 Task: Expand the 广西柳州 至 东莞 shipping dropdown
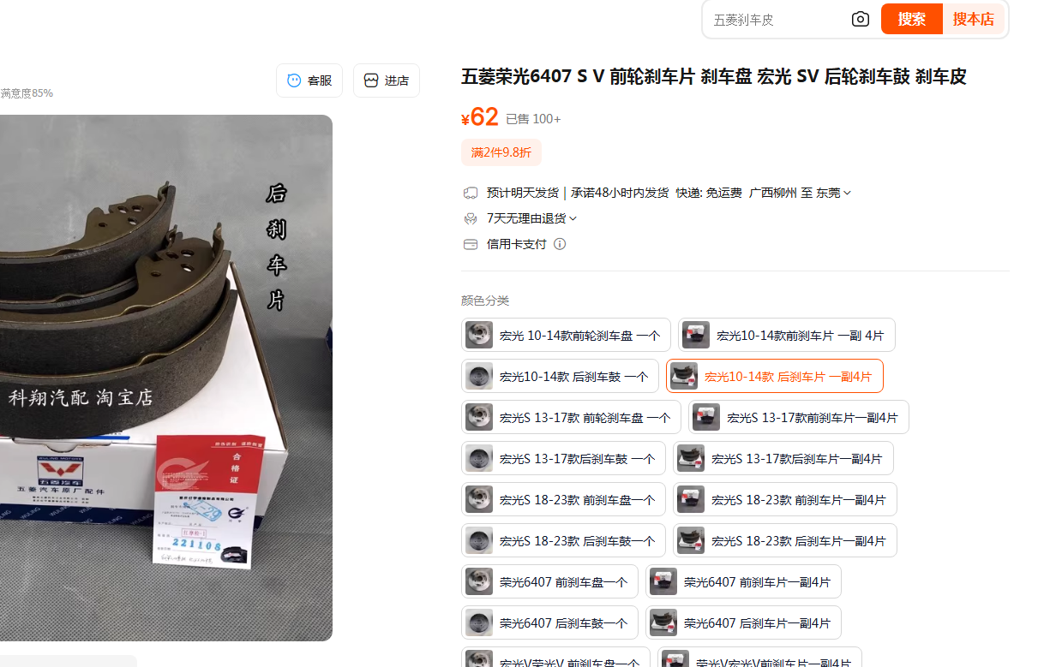pyautogui.click(x=799, y=193)
